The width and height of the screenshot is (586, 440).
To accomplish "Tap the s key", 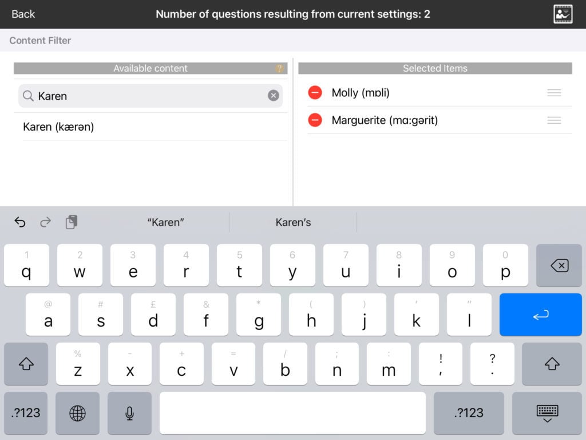I will (101, 315).
